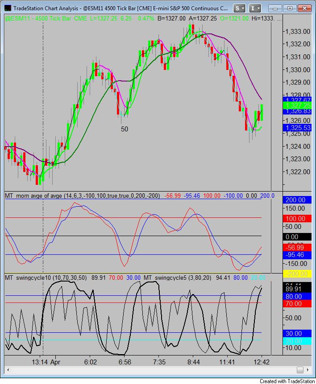Click the 150.00 momentum axis label
316x384 pixels.
click(x=295, y=208)
